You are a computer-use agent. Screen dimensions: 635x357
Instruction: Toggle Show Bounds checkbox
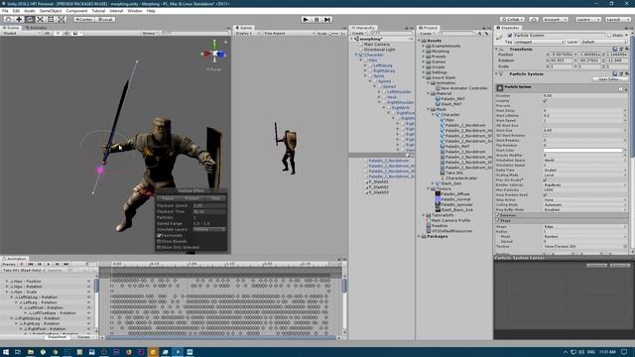click(159, 241)
